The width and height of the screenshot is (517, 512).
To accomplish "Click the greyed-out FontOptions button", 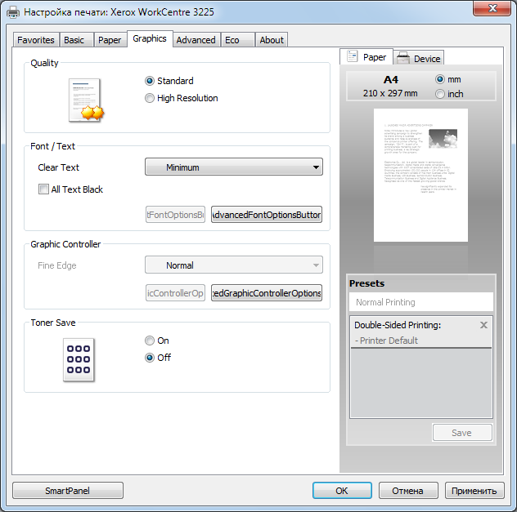I will 175,215.
